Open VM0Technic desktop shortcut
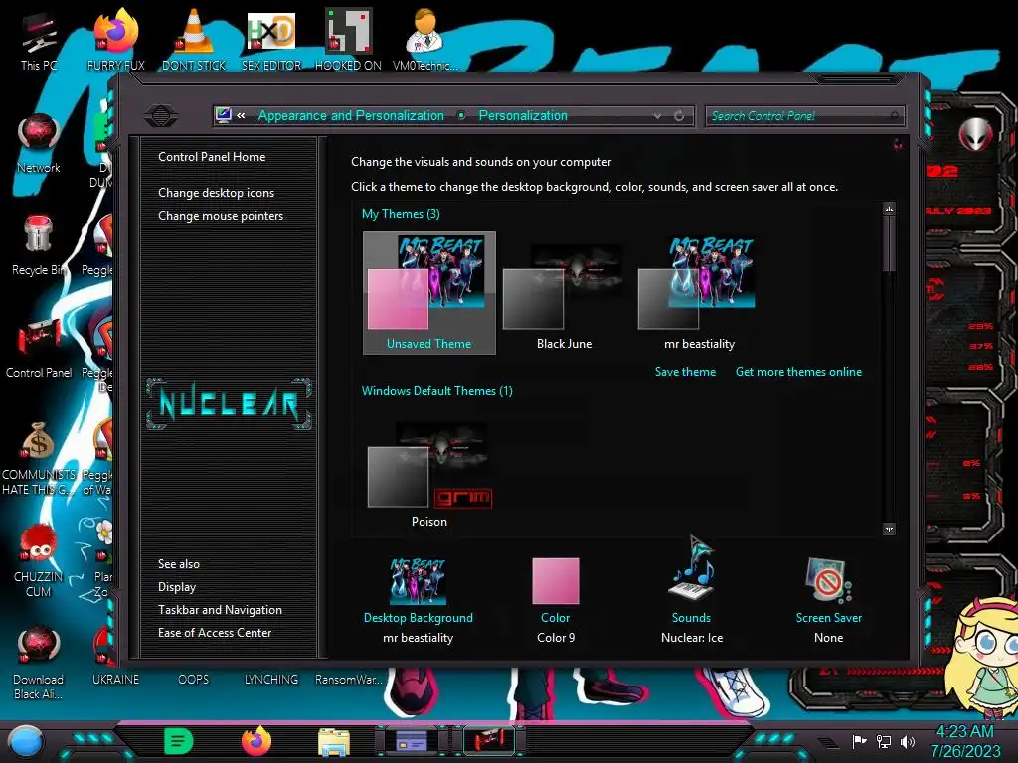The image size is (1018, 763). (x=425, y=40)
